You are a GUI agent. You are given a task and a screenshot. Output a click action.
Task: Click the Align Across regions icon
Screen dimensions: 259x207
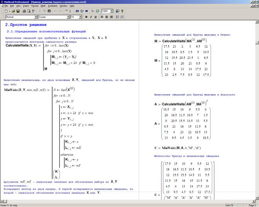[66, 11]
